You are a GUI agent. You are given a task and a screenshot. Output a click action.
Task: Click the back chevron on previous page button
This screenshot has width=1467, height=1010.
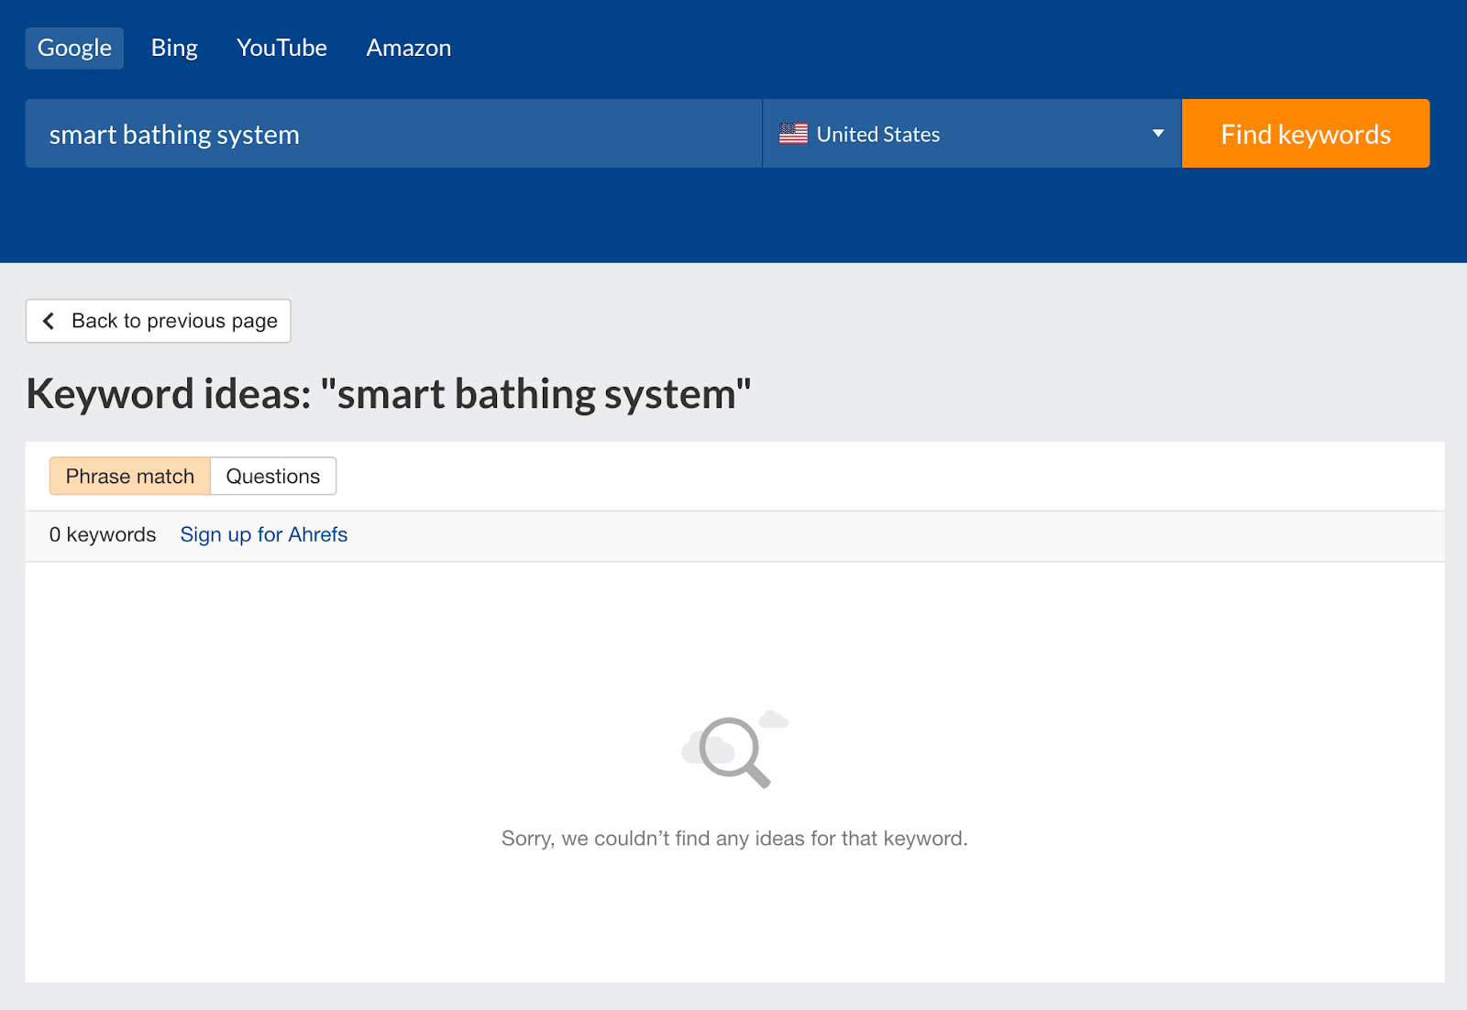coord(49,321)
